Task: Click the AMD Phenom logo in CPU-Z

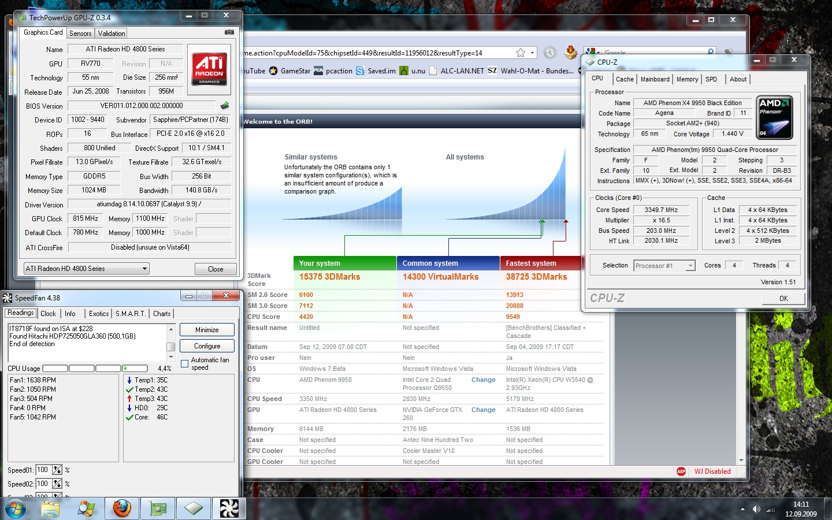Action: 774,118
